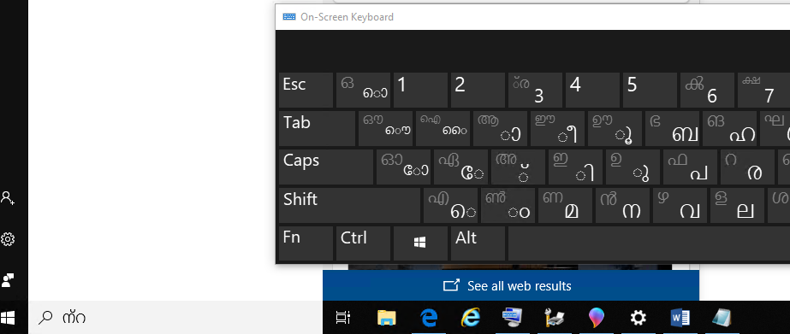Launch Microsoft Edge from the taskbar
790x334 pixels.
(x=428, y=318)
